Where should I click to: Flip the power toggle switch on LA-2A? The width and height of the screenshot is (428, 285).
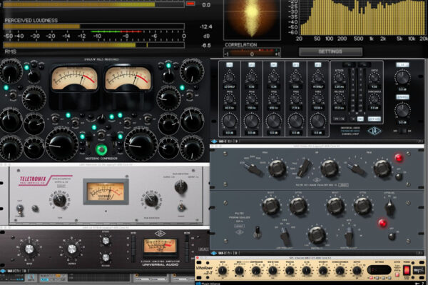[180, 207]
